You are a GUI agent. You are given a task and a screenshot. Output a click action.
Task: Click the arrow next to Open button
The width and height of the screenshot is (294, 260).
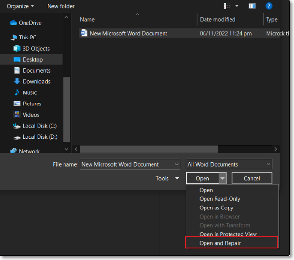222,179
